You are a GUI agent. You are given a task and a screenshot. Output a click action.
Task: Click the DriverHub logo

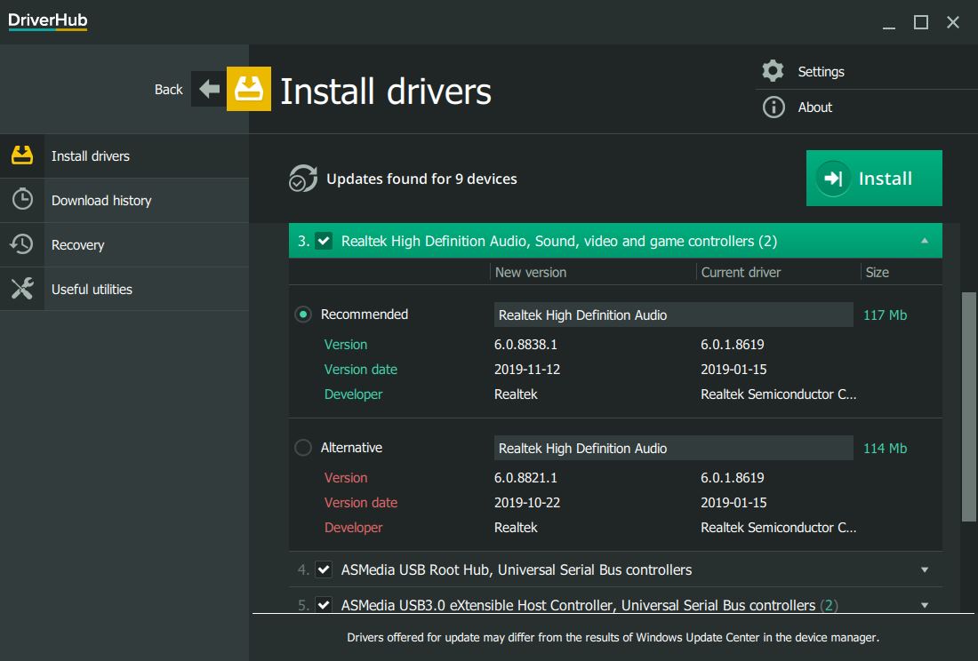[47, 20]
